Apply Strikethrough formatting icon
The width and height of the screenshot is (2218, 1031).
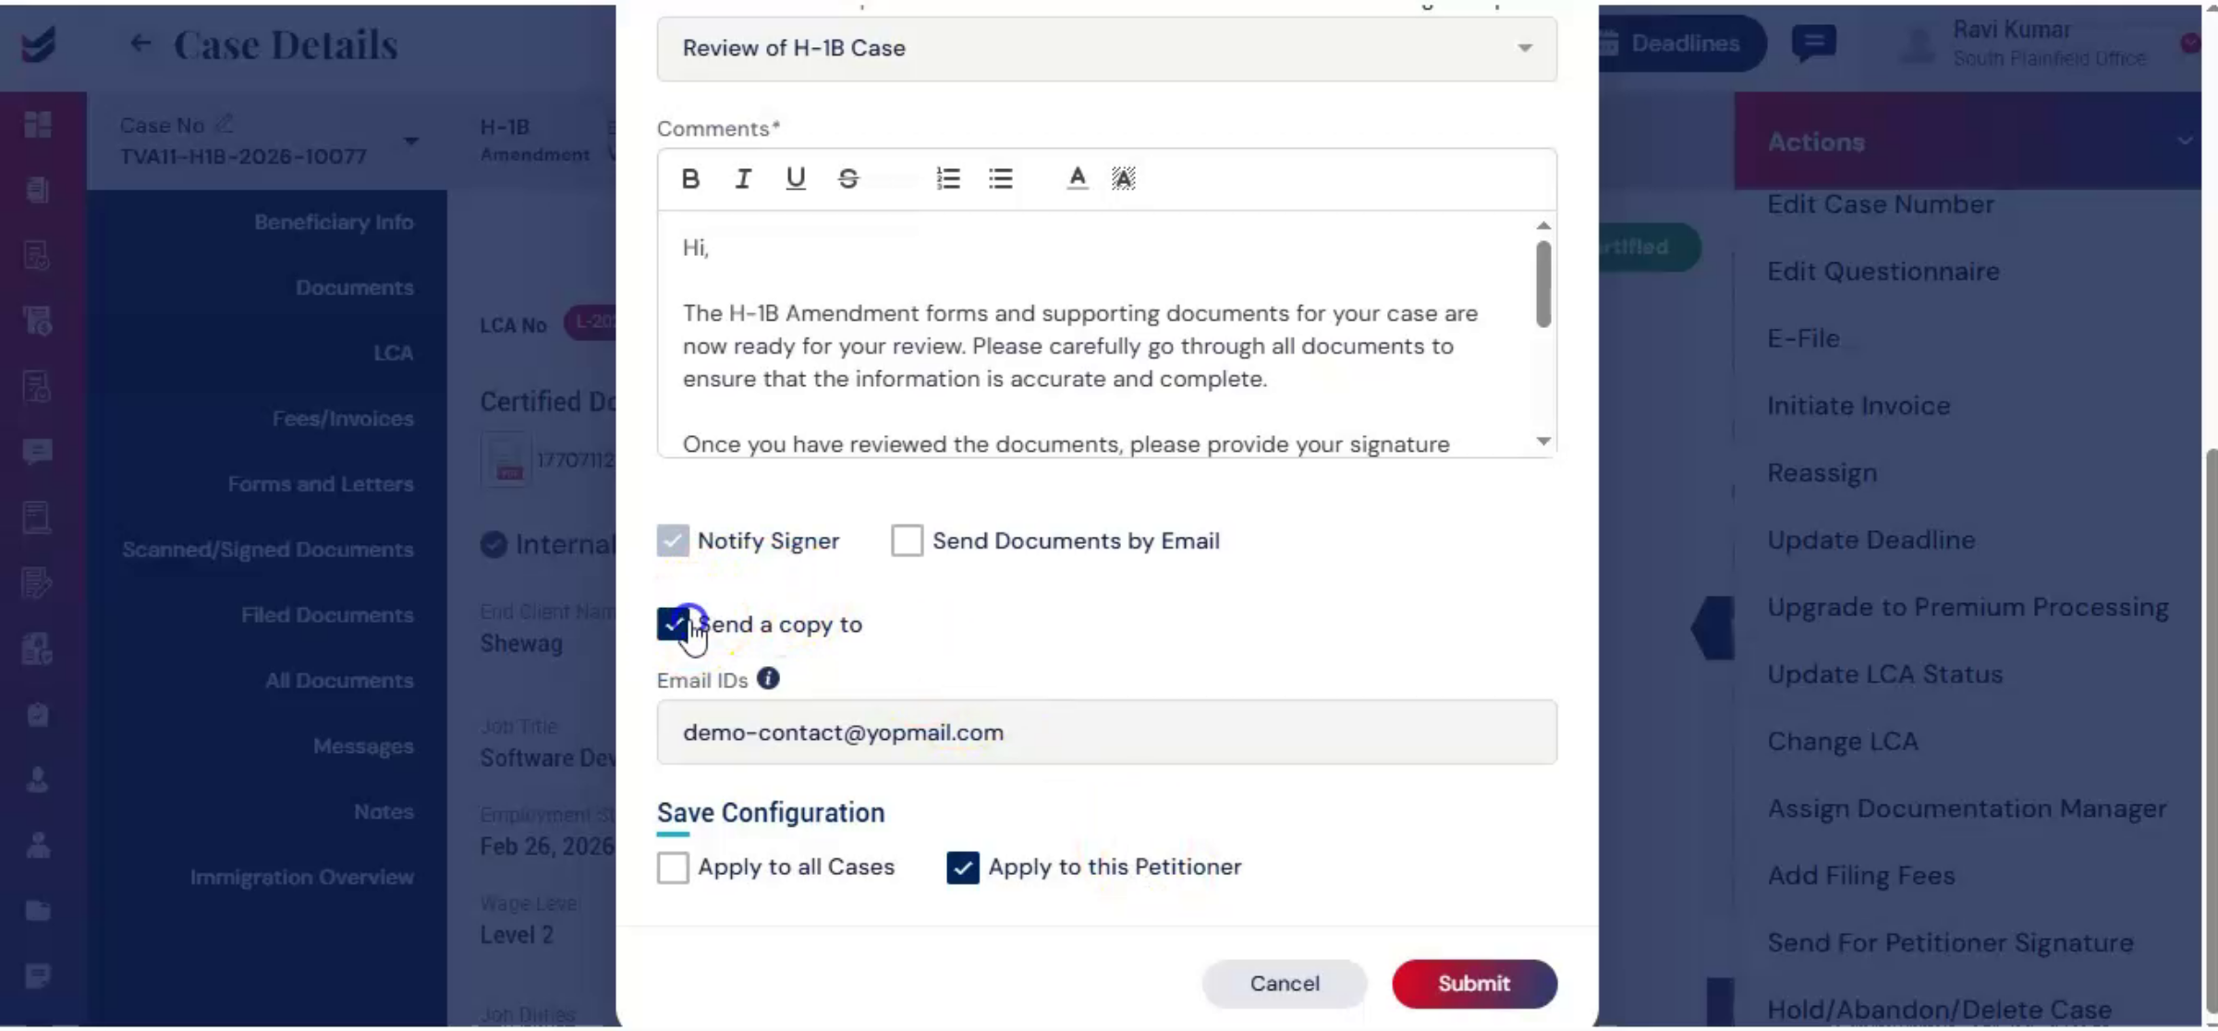(x=848, y=178)
